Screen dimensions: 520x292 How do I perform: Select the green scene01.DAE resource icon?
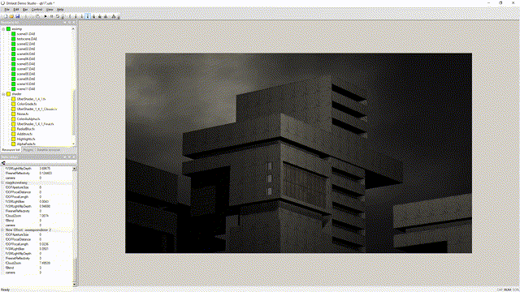coord(13,34)
